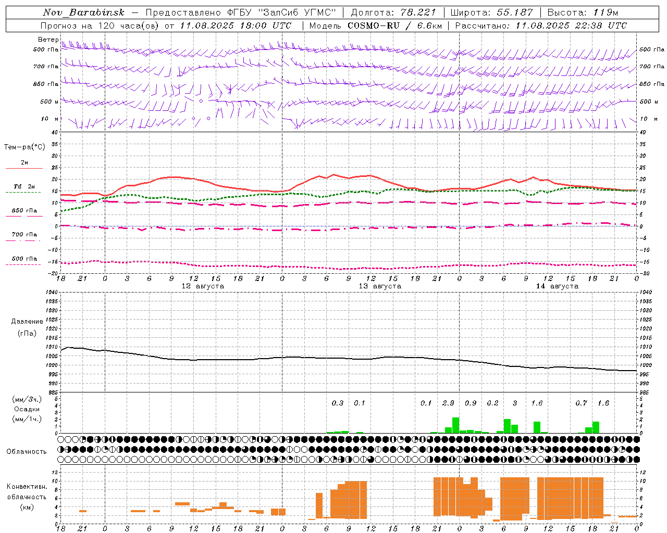
Task: Click the station name Nov_Barabinsk
Action: tap(84, 12)
